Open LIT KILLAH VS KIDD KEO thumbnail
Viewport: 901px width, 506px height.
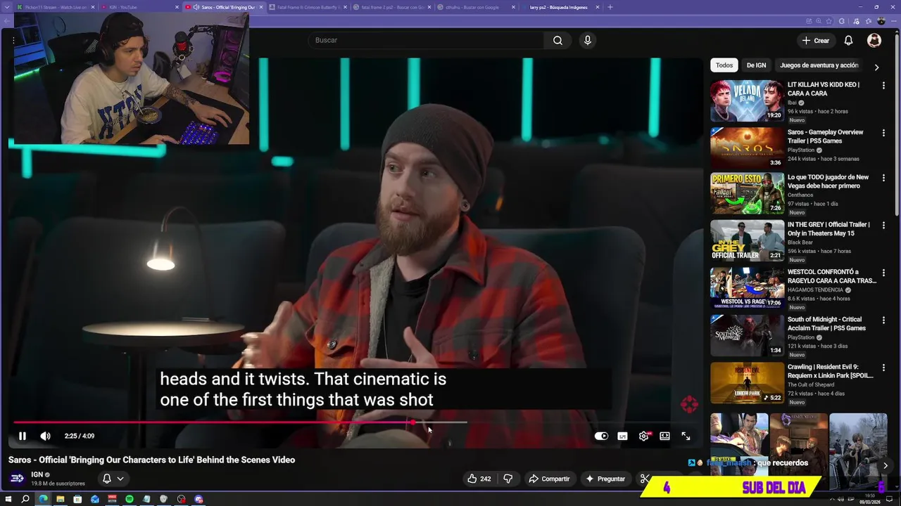(747, 100)
